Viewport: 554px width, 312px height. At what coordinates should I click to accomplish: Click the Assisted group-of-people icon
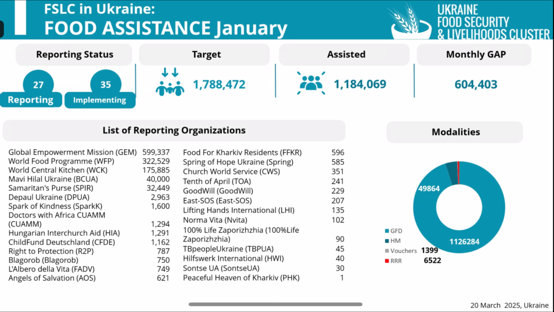tap(311, 83)
